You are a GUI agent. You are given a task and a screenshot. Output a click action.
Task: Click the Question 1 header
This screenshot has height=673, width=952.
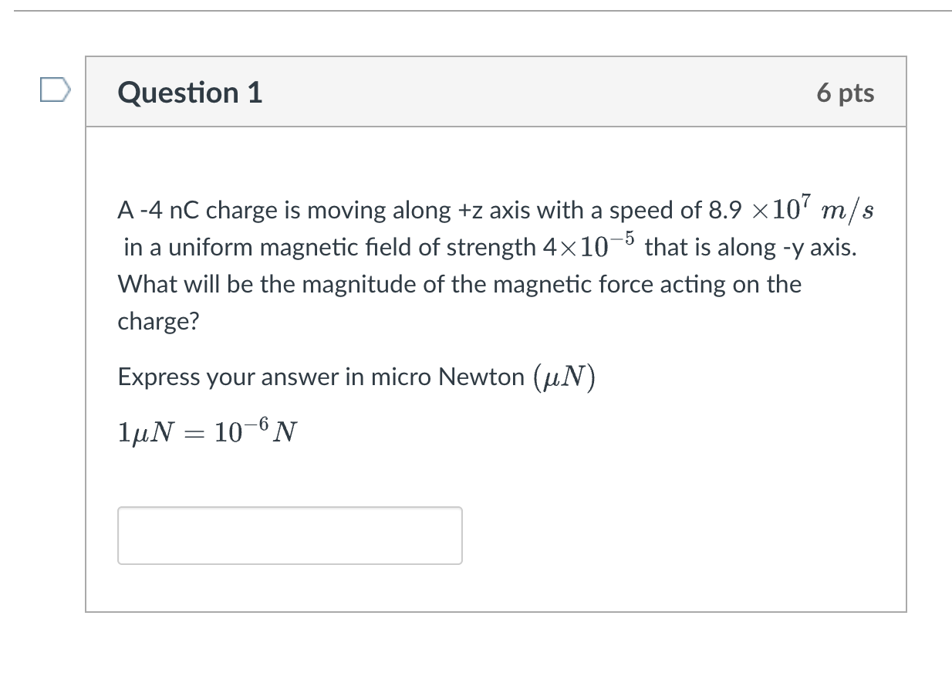point(190,93)
